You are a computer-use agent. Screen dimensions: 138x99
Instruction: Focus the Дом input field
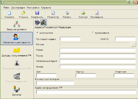click(x=46, y=75)
